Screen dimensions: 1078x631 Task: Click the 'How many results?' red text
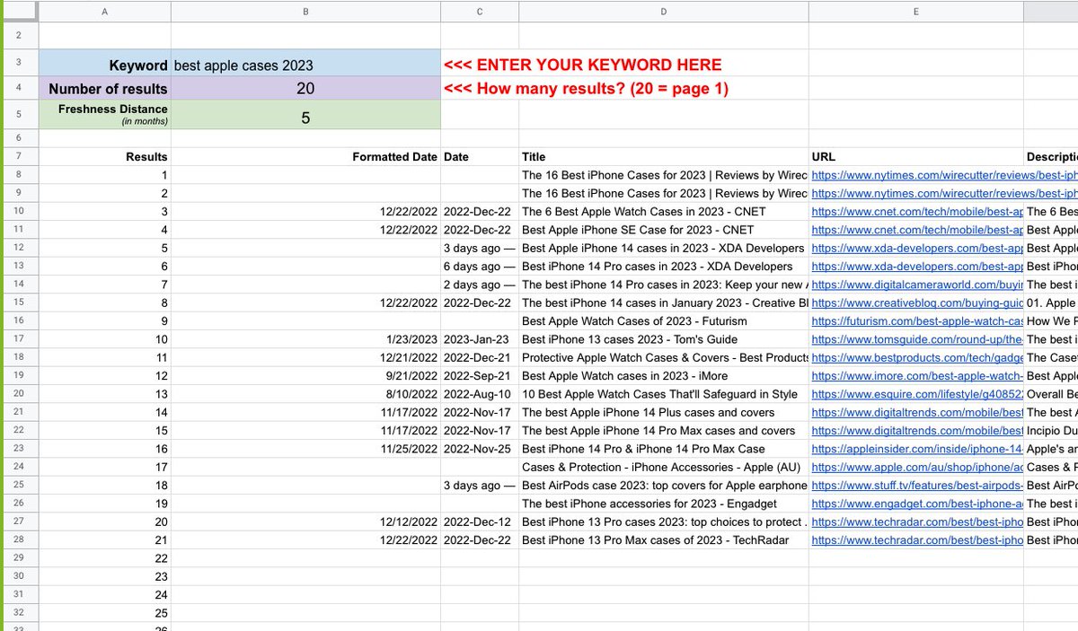(586, 89)
